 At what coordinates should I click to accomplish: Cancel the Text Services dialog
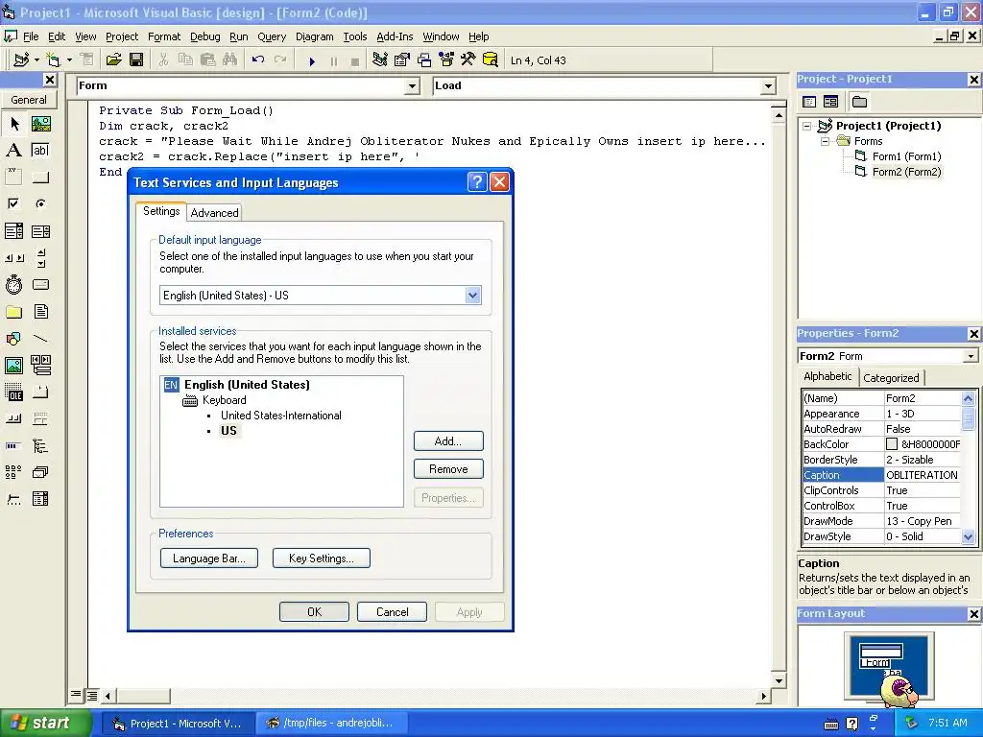392,612
